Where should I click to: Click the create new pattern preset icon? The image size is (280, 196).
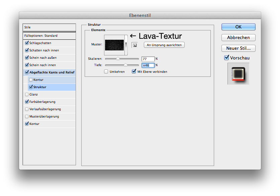(135, 44)
